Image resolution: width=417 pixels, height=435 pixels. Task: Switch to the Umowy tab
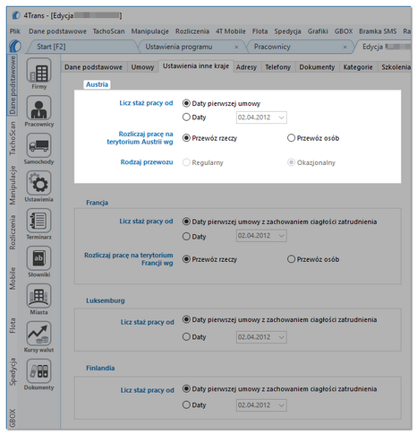coord(142,67)
